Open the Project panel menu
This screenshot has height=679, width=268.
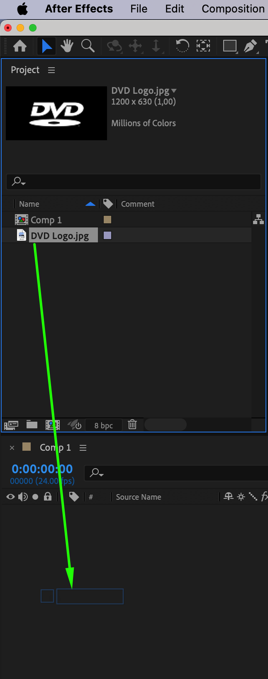[x=51, y=70]
